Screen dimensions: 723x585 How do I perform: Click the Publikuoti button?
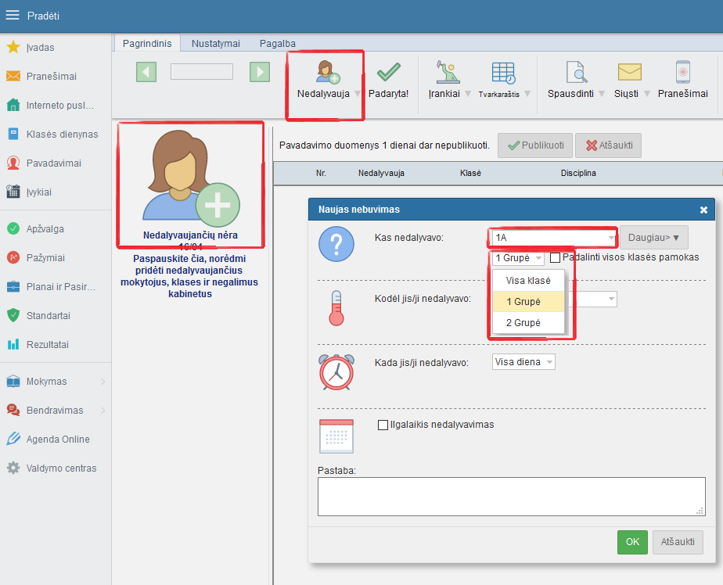click(535, 145)
